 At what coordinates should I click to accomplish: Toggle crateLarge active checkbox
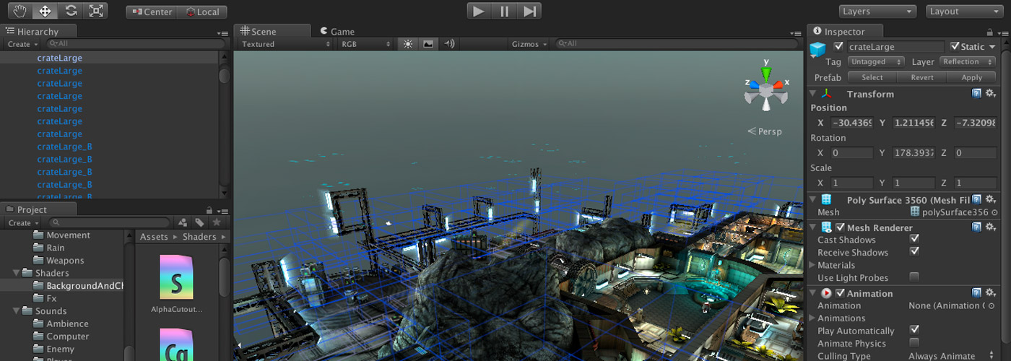point(838,46)
